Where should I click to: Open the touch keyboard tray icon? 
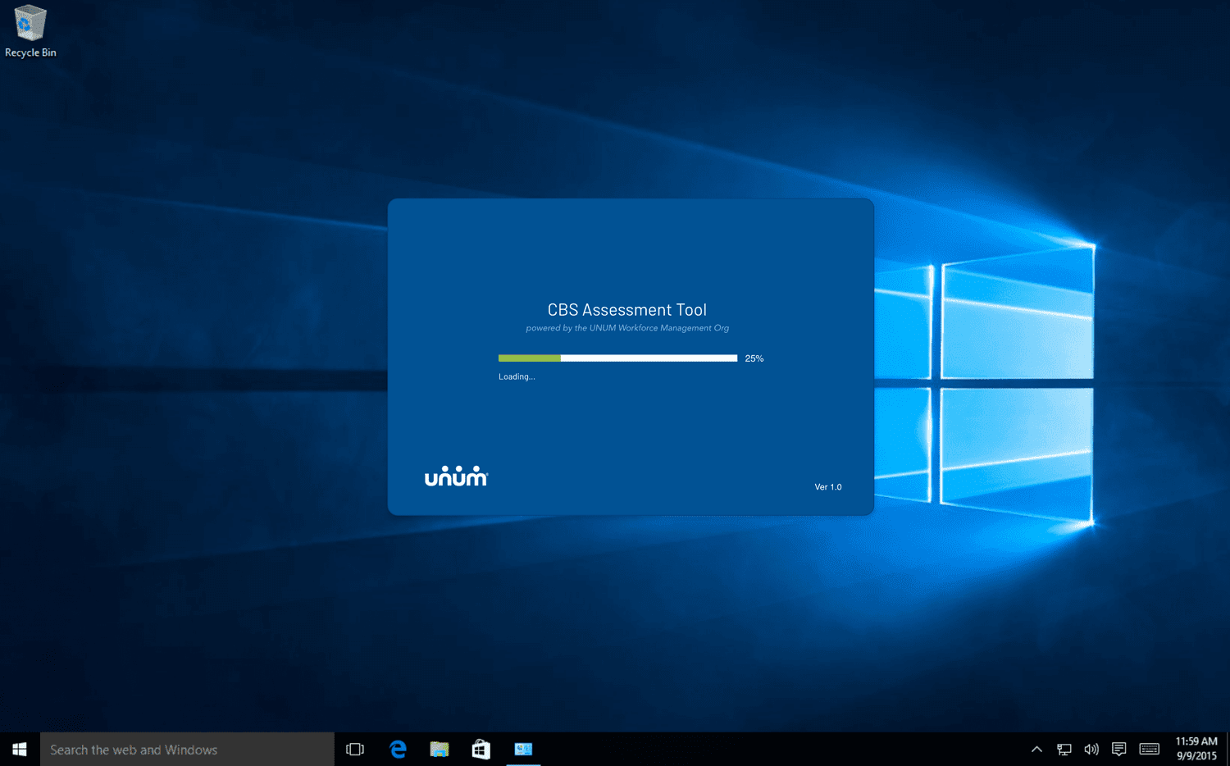point(1150,749)
